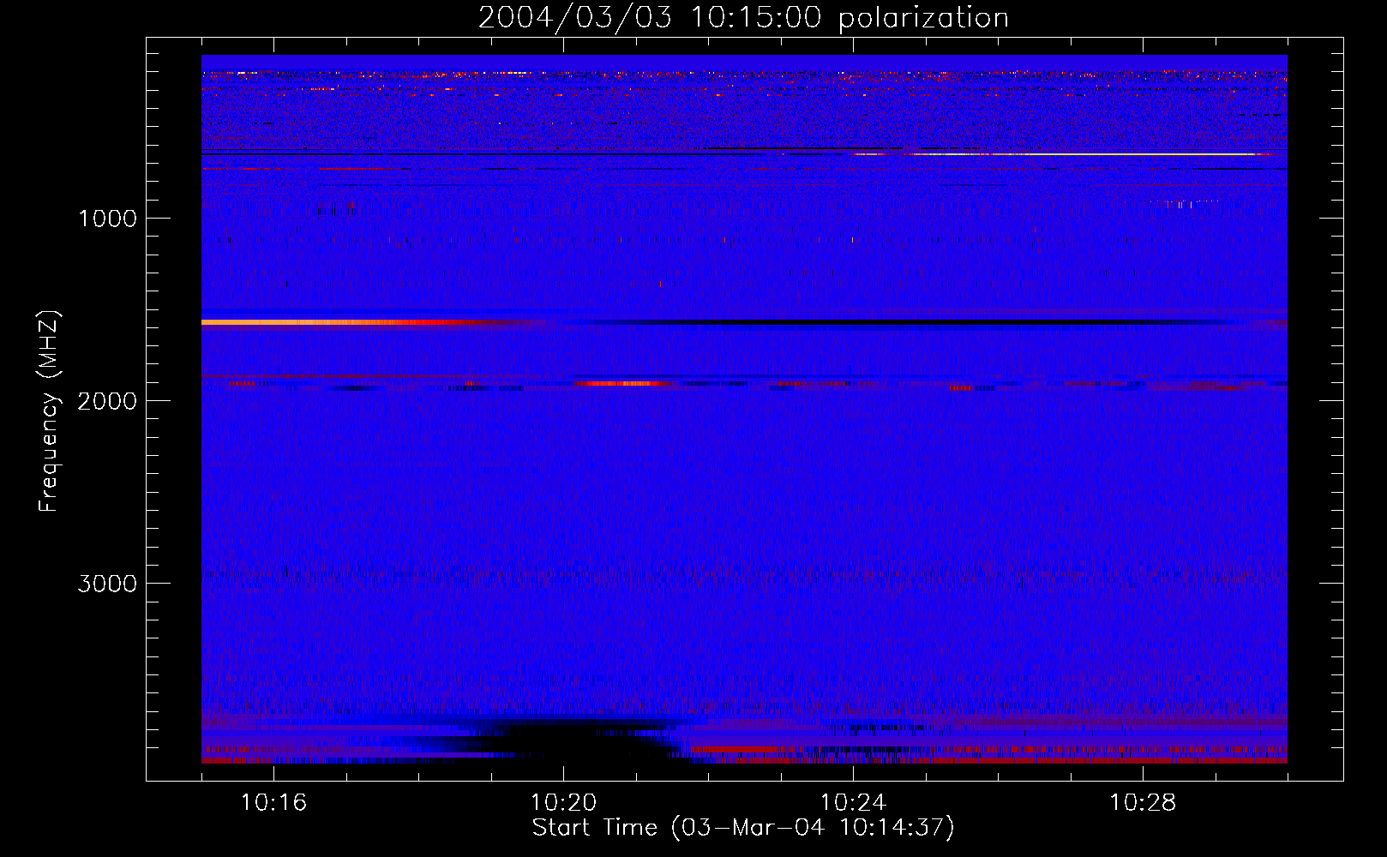Click the bright yellow-orange band near 1600 MHz

tap(343, 322)
